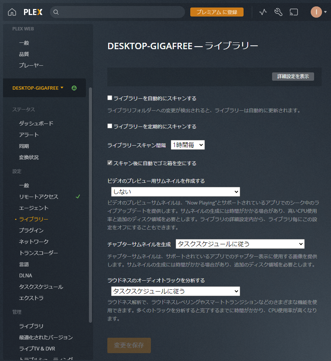Open ネットワーク settings
The width and height of the screenshot is (331, 361).
click(x=34, y=242)
